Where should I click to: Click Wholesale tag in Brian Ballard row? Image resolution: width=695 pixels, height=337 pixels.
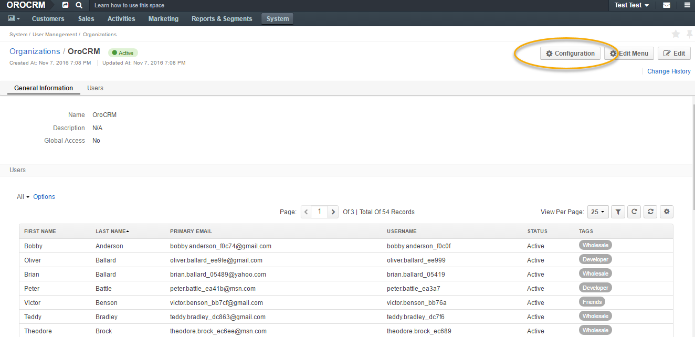coord(595,273)
